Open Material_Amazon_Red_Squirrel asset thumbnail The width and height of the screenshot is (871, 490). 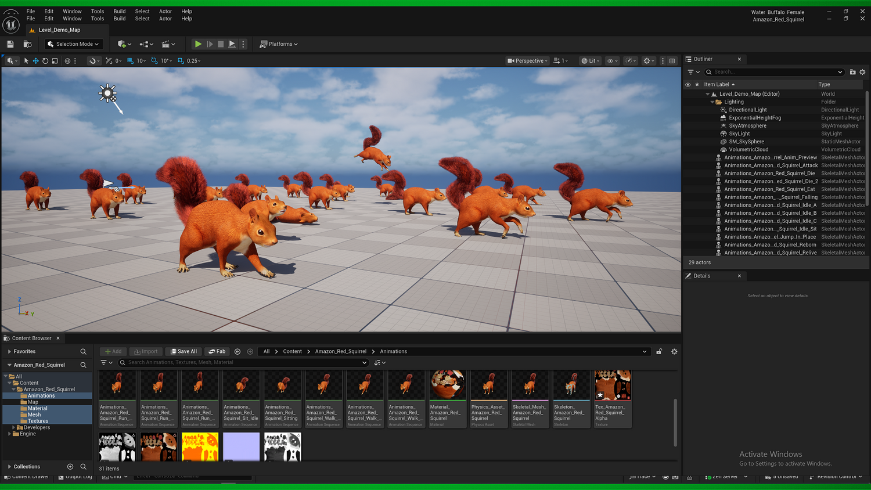[447, 385]
